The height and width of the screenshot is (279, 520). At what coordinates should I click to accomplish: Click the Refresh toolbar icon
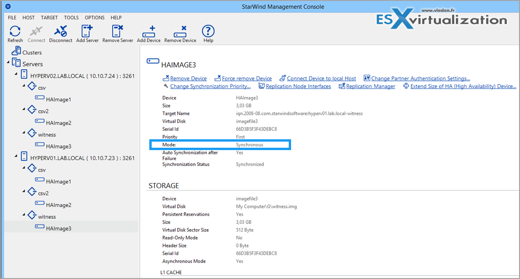(x=15, y=32)
